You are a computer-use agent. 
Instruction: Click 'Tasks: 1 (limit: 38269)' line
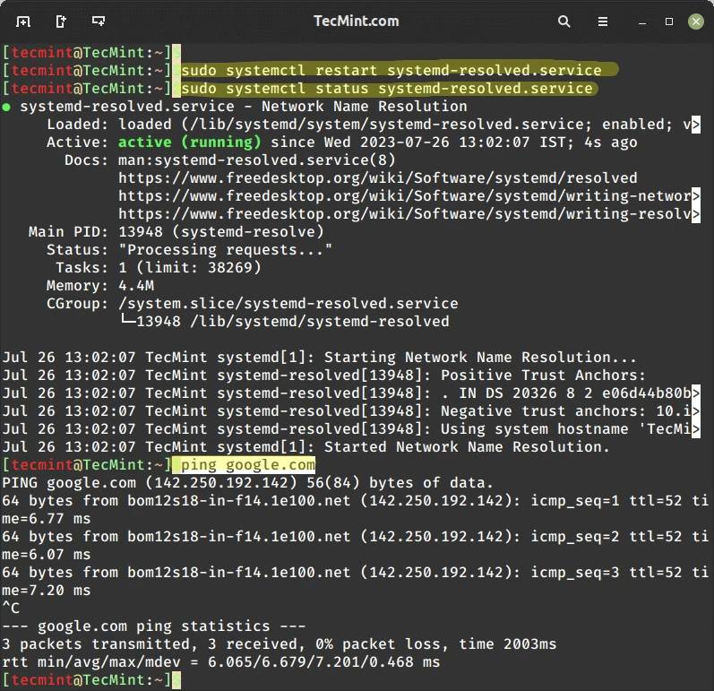point(159,267)
